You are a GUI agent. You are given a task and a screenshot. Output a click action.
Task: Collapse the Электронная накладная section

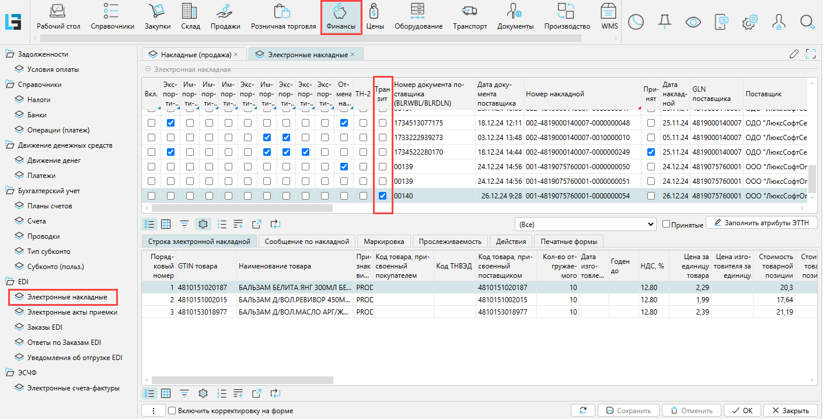point(148,69)
